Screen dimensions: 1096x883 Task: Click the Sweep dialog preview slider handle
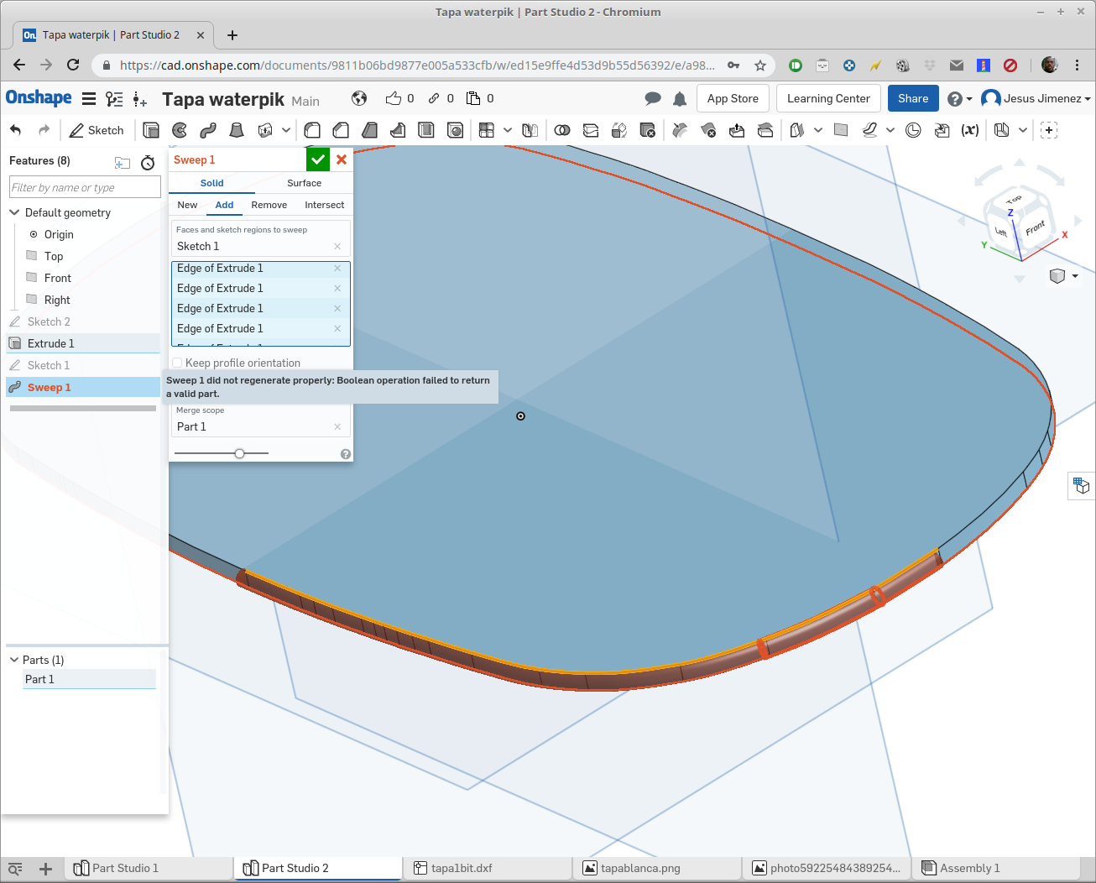pos(240,453)
